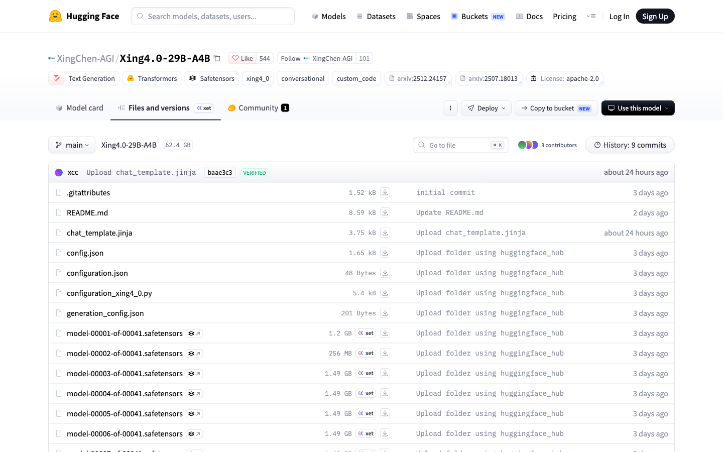Download model-00001-of-00041.safetensors via download icon
The image size is (723, 452).
[x=385, y=333]
